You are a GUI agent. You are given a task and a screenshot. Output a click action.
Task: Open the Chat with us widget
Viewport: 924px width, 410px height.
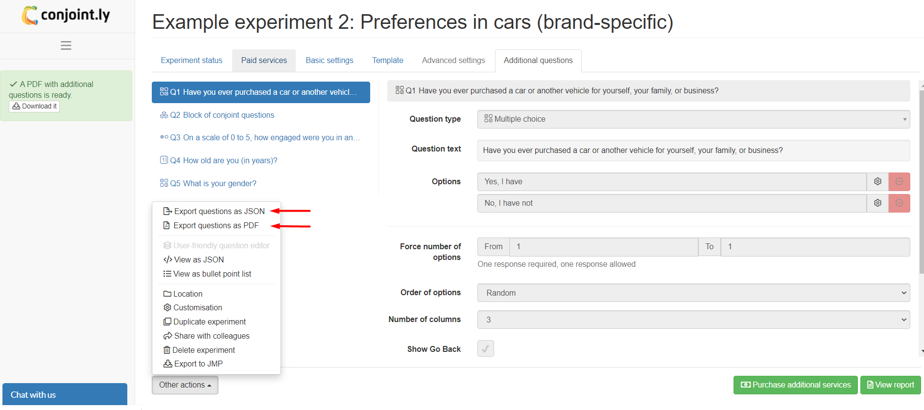click(65, 395)
